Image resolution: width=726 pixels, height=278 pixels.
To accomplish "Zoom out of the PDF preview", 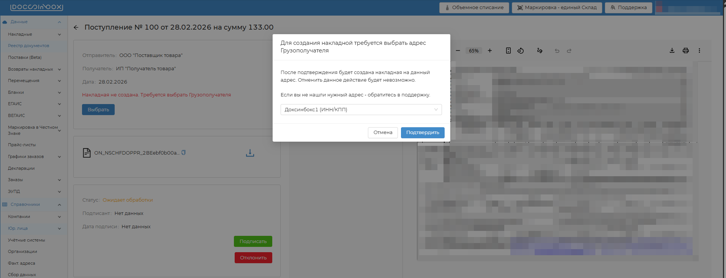I will (458, 51).
